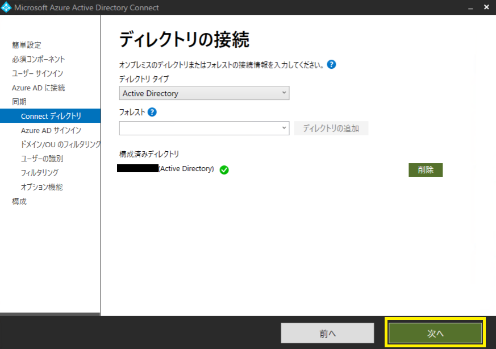Viewport: 496px width, 349px height.
Task: Click the ディレクトリの追加 button
Action: [x=331, y=128]
